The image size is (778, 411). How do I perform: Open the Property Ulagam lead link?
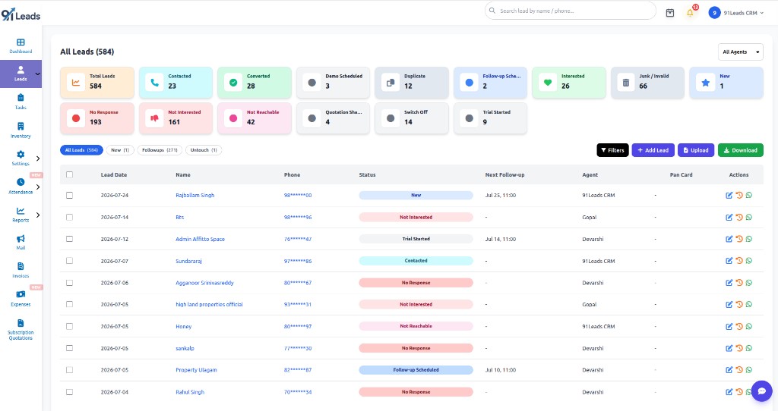196,370
